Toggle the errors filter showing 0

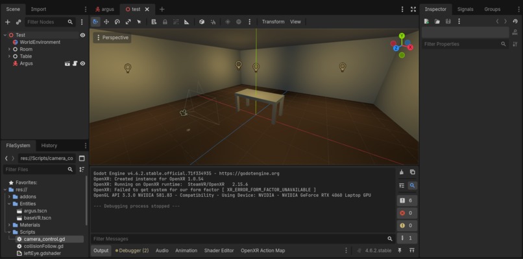[x=407, y=213]
